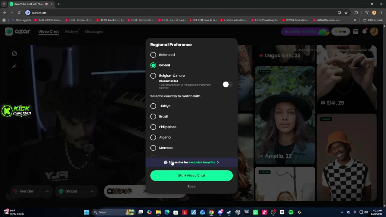Click the Start Video Chat button
This screenshot has width=386, height=217.
tap(191, 175)
